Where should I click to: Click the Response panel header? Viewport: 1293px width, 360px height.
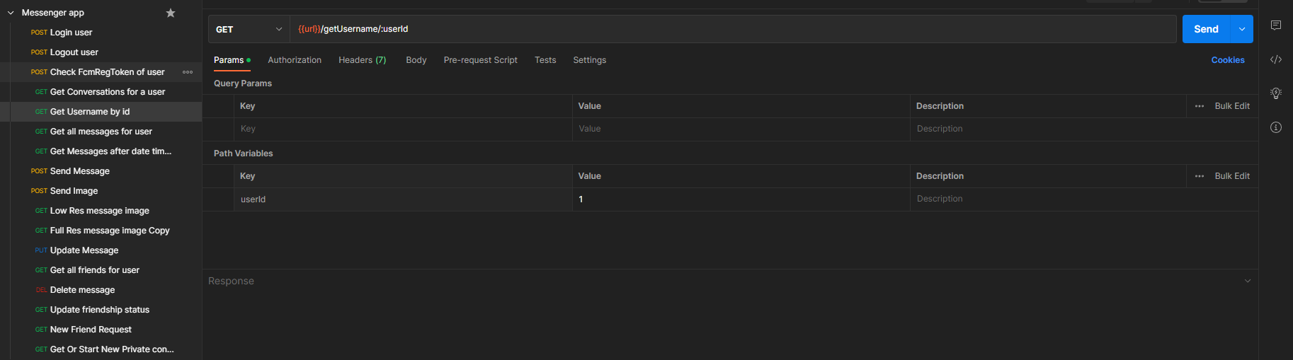coord(730,281)
